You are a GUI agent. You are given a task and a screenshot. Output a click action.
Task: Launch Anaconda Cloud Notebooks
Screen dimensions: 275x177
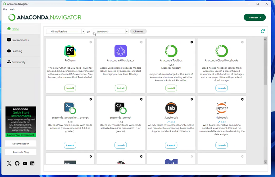tap(222, 88)
